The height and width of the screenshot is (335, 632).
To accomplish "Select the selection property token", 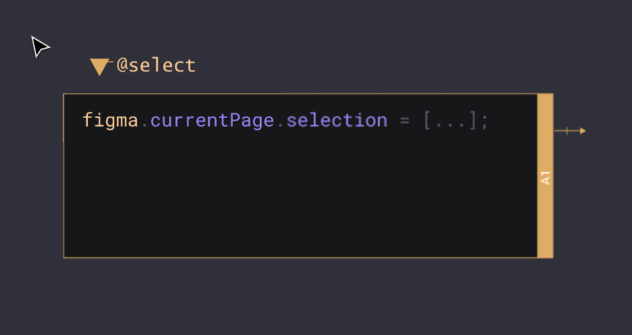I will tap(336, 120).
